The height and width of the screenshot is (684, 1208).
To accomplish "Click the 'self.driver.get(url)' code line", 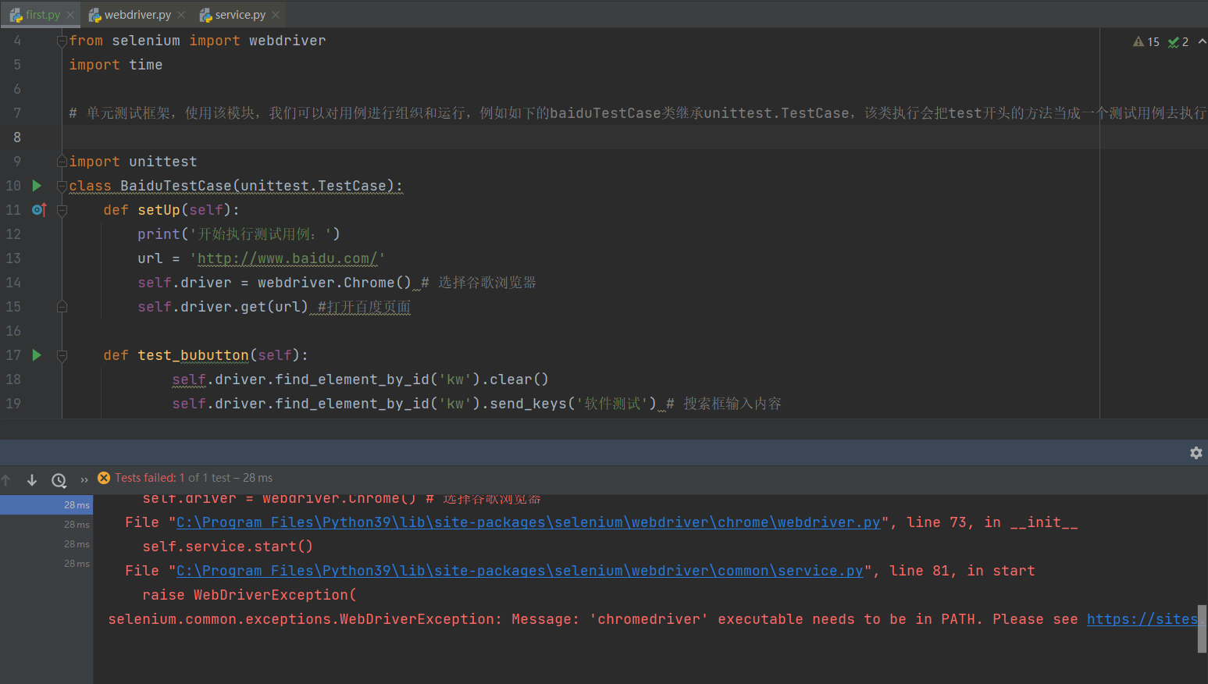I will 223,307.
